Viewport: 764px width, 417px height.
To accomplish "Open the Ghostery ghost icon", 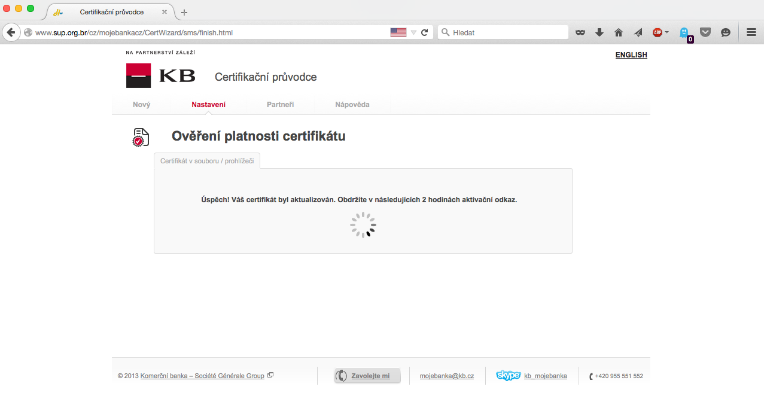I will click(685, 34).
